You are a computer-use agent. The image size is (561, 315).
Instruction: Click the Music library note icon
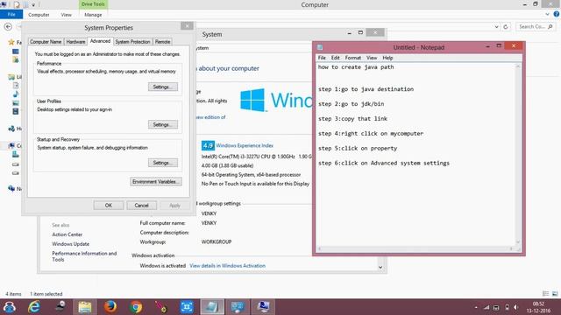[x=16, y=94]
